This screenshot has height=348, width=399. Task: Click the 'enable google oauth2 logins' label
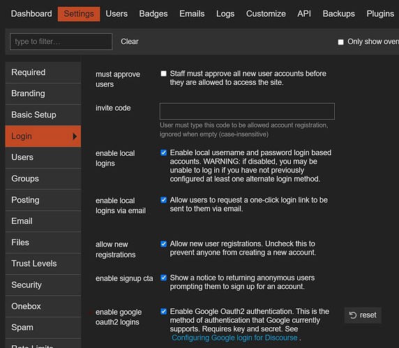pyautogui.click(x=119, y=317)
